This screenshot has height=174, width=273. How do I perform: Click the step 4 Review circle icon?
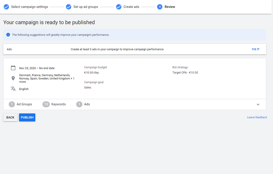click(160, 7)
